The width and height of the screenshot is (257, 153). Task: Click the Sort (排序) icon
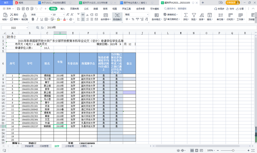coord(201,15)
